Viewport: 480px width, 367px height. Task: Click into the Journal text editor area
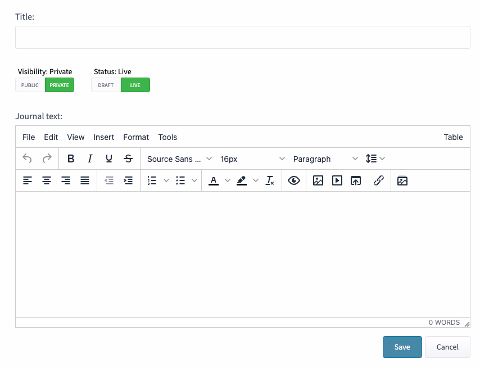[x=243, y=255]
